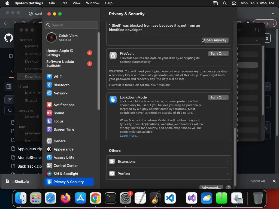Open Finder from the Dock
This screenshot has height=209, width=279.
[21, 198]
